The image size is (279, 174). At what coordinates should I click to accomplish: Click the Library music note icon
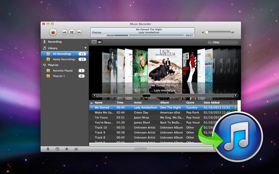pyautogui.click(x=45, y=48)
